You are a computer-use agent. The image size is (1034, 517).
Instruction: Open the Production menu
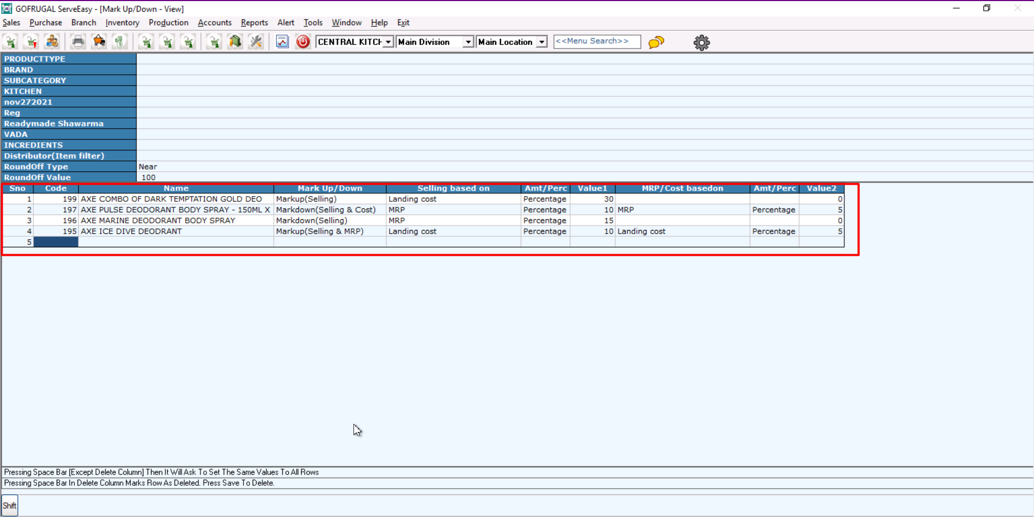coord(169,23)
